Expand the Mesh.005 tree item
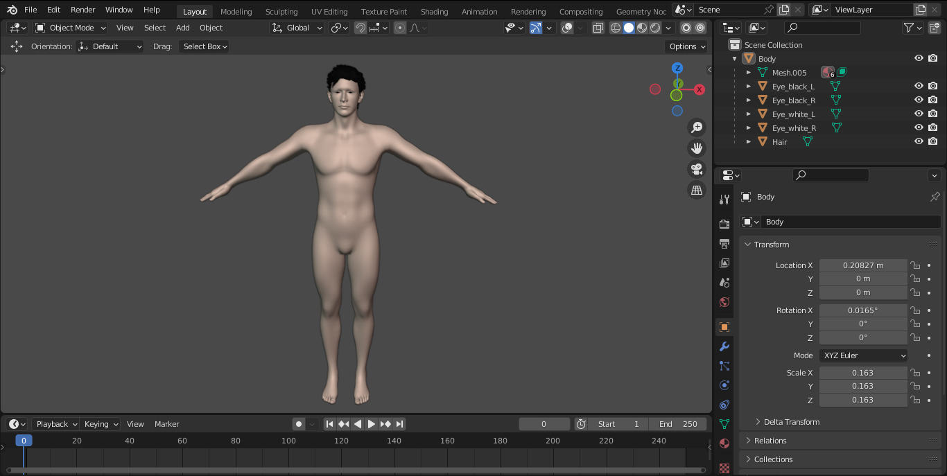Viewport: 947px width, 476px height. pos(749,72)
